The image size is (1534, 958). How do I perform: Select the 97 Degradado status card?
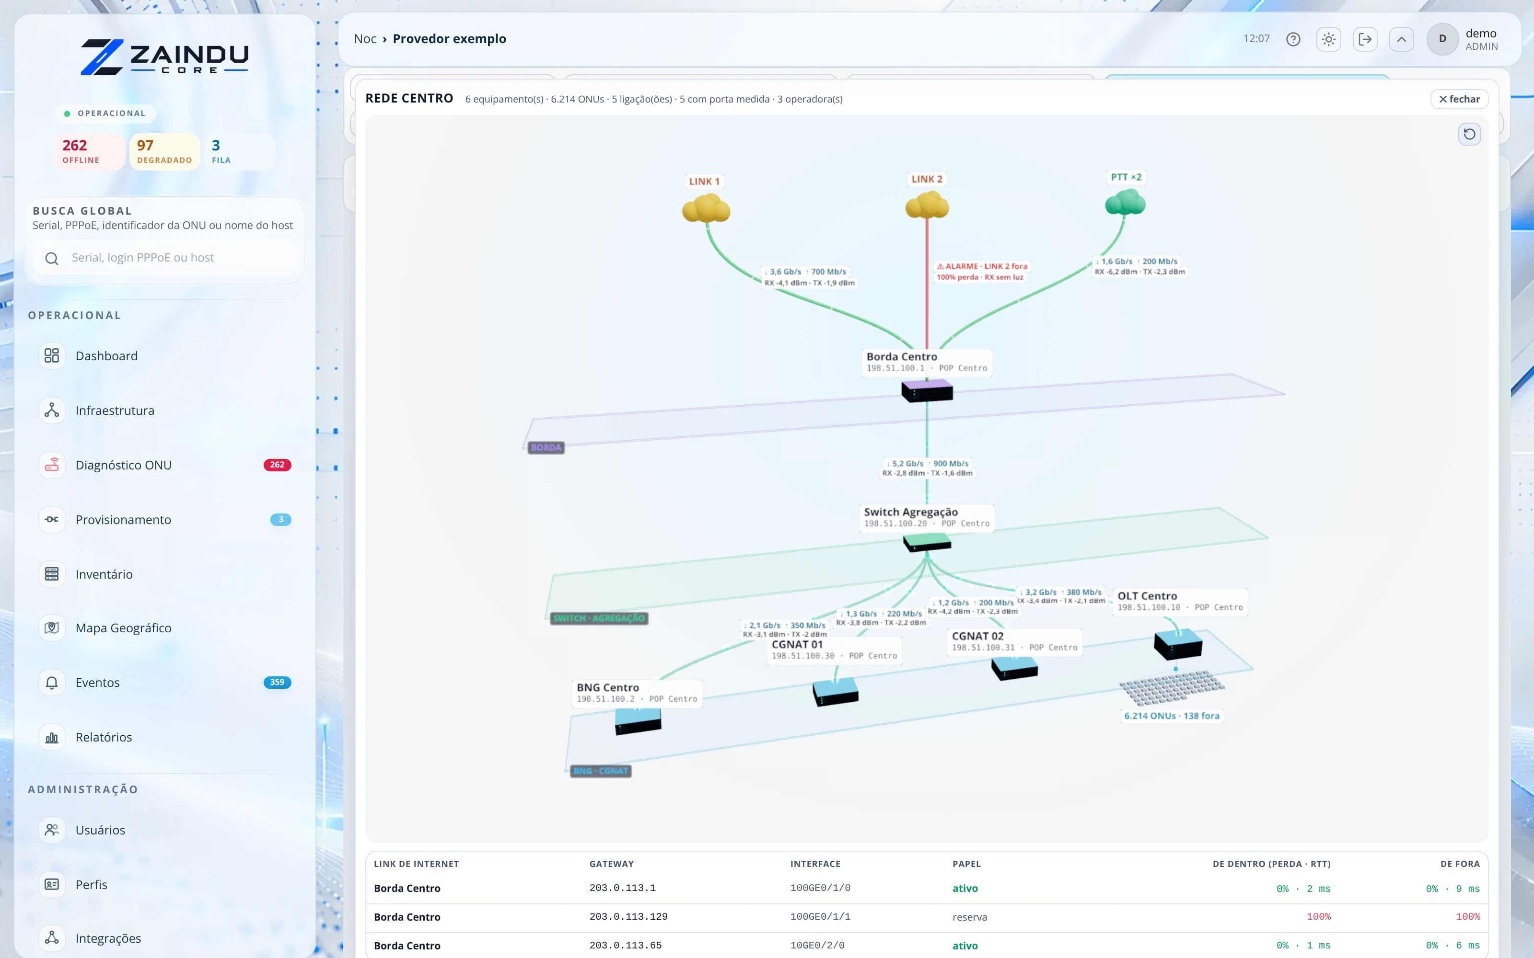pos(165,151)
